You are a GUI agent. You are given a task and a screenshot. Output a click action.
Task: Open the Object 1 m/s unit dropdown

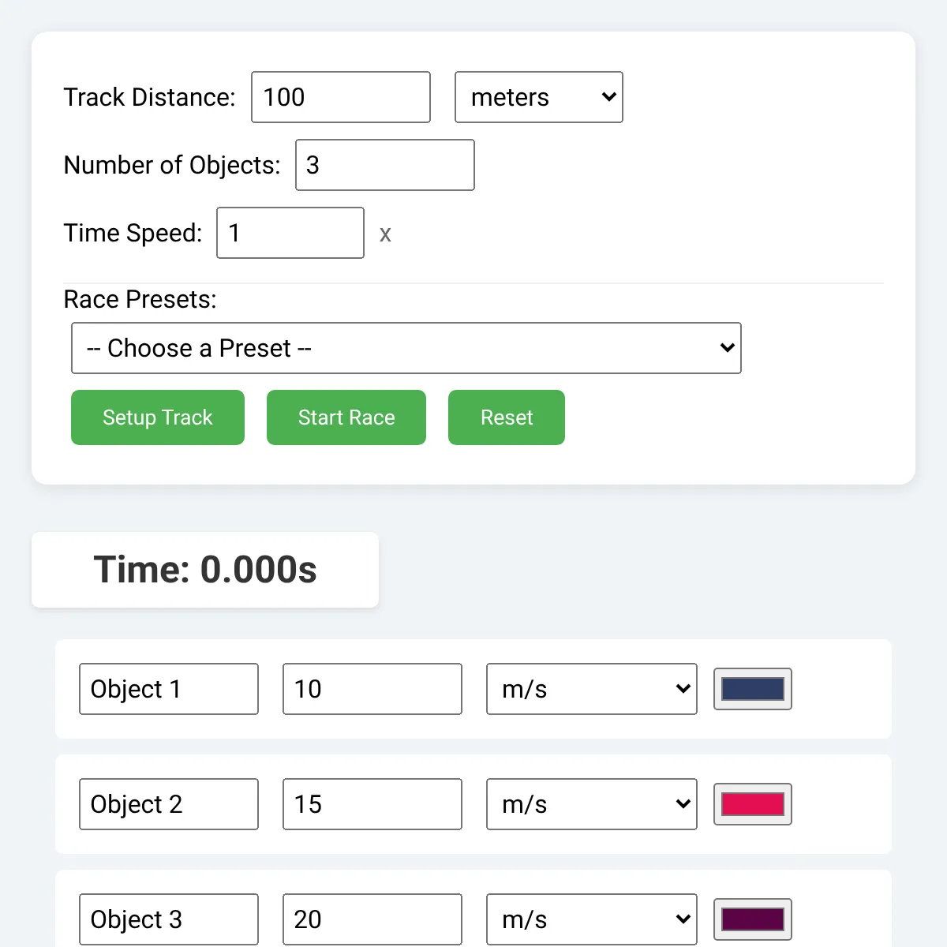click(x=592, y=689)
